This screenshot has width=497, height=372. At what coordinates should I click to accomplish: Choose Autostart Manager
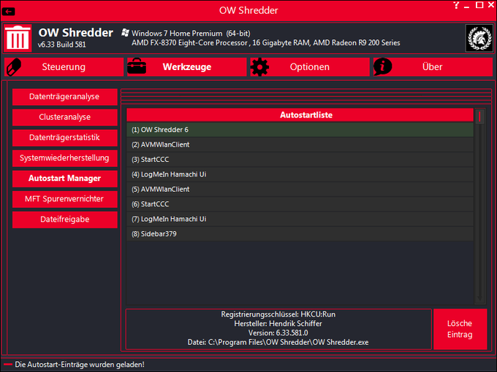coord(64,179)
